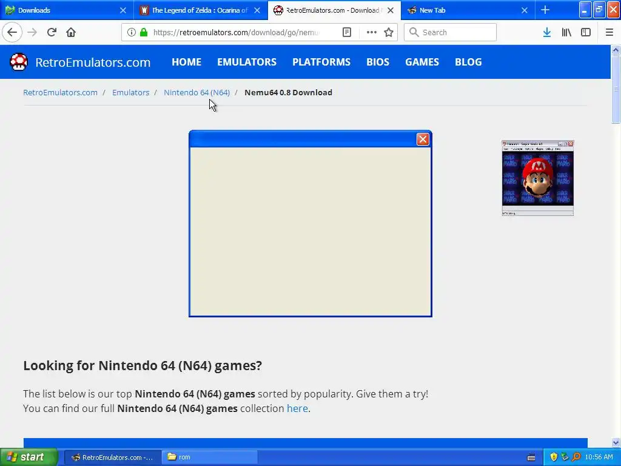Screen dimensions: 621x466
Task: Open the downloads arrow panel
Action: tap(546, 32)
